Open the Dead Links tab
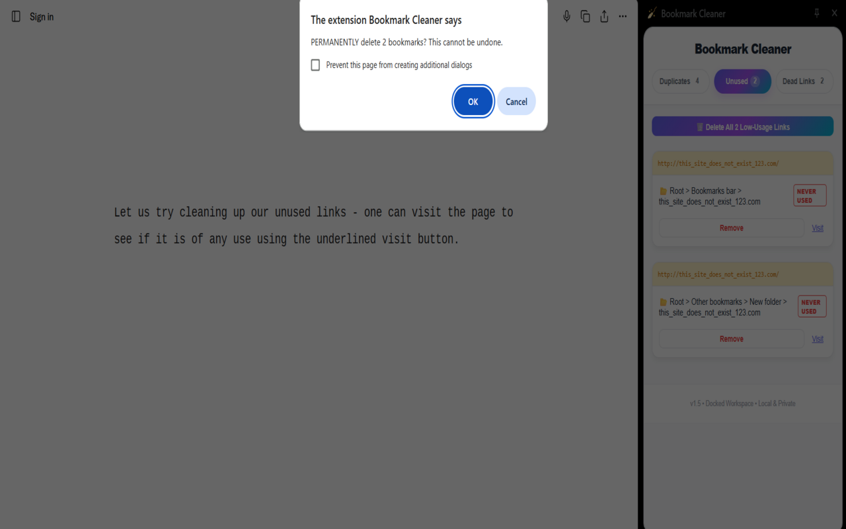The width and height of the screenshot is (846, 529). coord(804,81)
